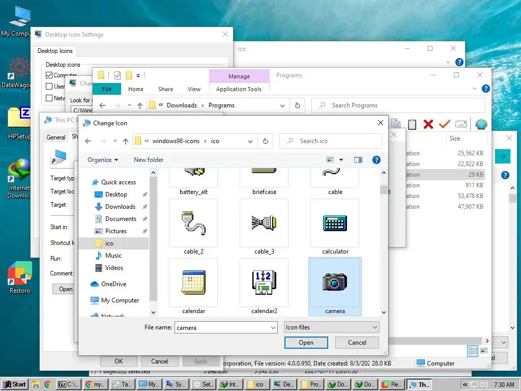Click help icon in Programs window ribbon
The height and width of the screenshot is (391, 521).
(485, 89)
